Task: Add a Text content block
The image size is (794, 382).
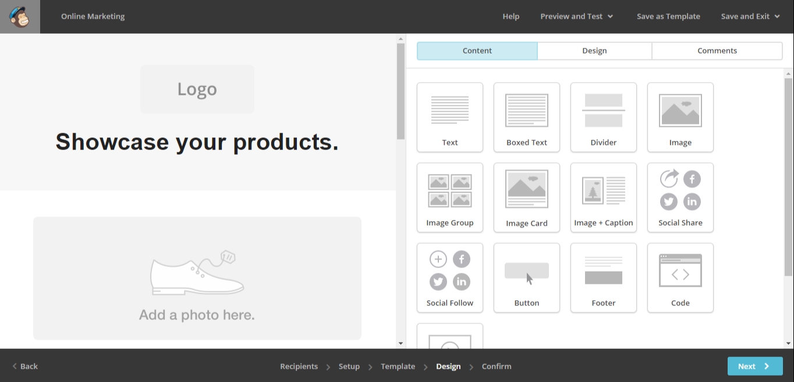Action: click(x=450, y=117)
